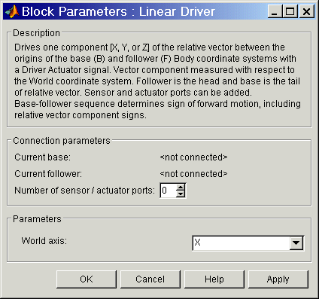
Task: Increase number of sensor/actuator ports
Action: [x=181, y=188]
